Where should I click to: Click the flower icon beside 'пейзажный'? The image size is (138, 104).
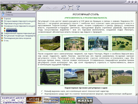point(5,28)
